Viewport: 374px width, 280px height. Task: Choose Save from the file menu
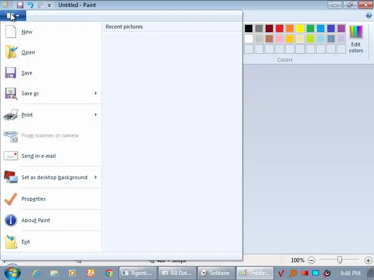pos(51,73)
